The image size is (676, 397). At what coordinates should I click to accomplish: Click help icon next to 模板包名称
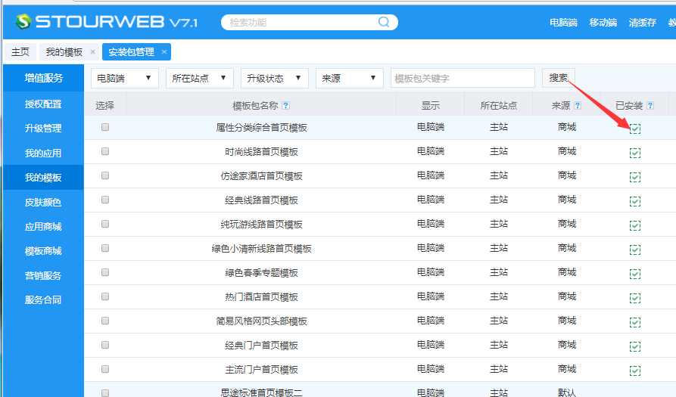[285, 106]
